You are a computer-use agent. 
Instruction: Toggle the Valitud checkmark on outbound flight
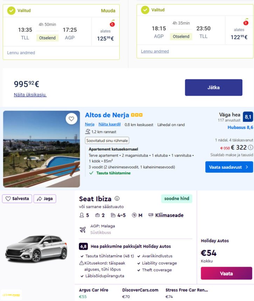click(x=11, y=11)
